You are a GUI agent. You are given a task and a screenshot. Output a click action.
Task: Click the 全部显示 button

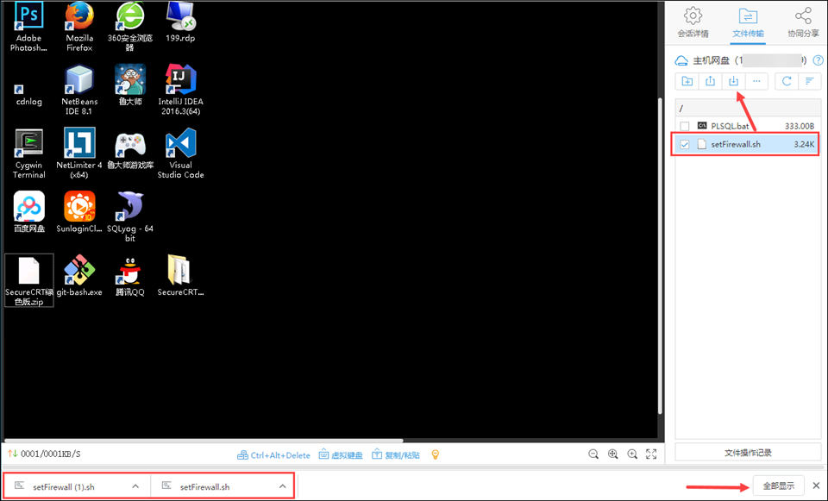click(778, 485)
